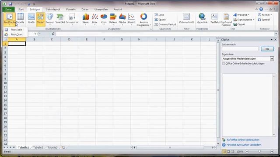Viewport: 280px width, 157px height.
Task: Insert a Linie sparkline
Action: pyautogui.click(x=159, y=15)
